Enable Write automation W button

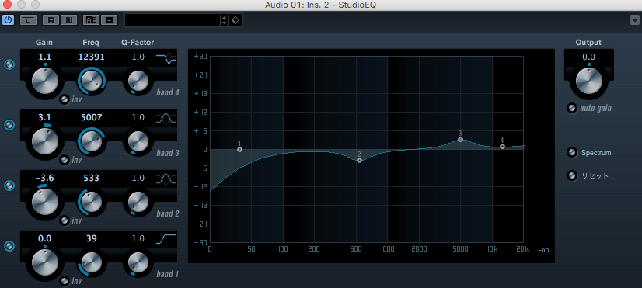[68, 19]
